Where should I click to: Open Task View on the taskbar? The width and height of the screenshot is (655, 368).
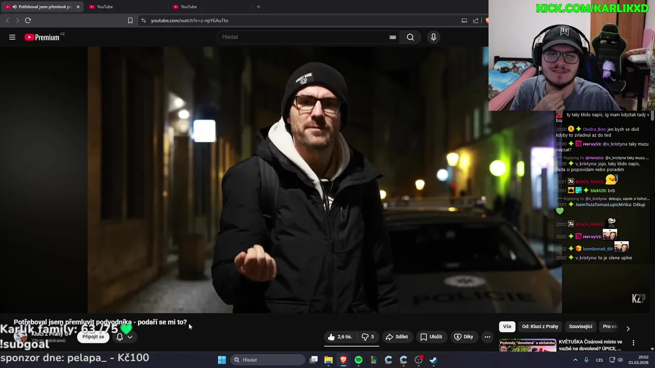314,360
